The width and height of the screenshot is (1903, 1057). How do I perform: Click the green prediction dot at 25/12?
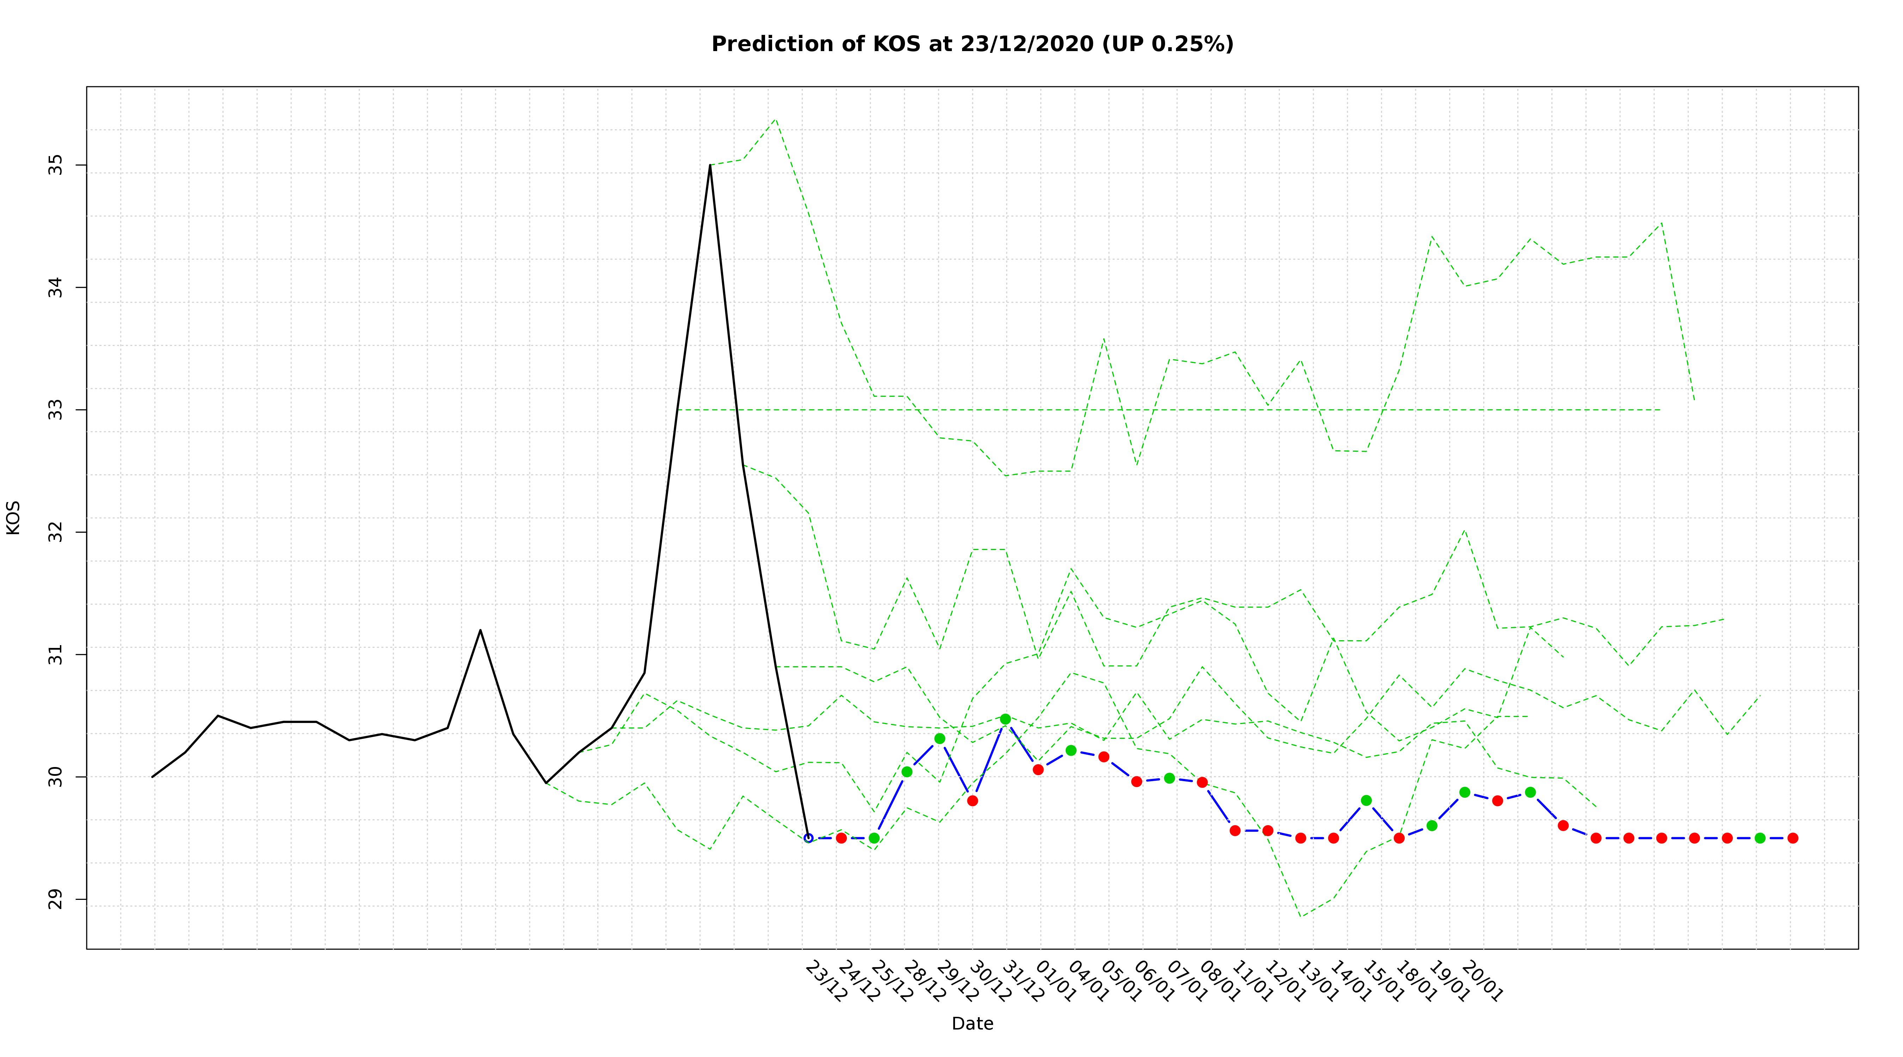[874, 838]
